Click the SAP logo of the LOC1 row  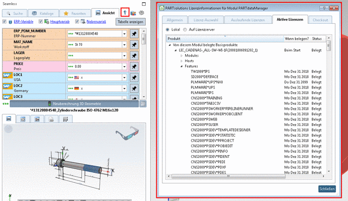click(7, 75)
